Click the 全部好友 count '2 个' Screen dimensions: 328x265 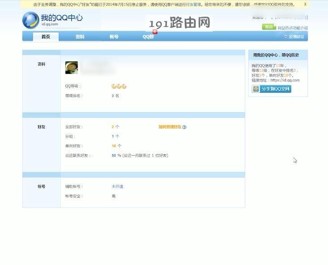tap(115, 127)
